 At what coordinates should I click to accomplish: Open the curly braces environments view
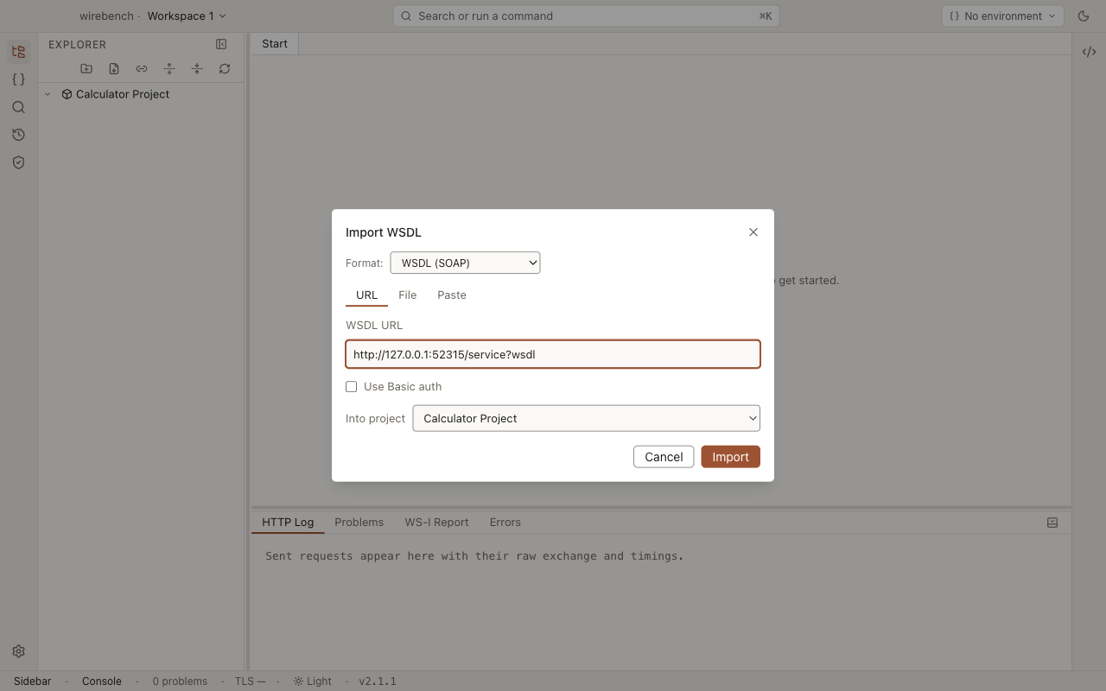18,79
